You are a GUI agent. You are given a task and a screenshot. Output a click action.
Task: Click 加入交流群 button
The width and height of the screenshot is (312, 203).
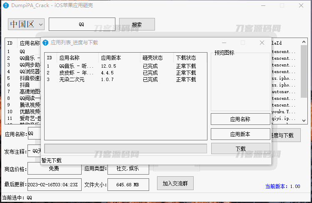pos(175,183)
